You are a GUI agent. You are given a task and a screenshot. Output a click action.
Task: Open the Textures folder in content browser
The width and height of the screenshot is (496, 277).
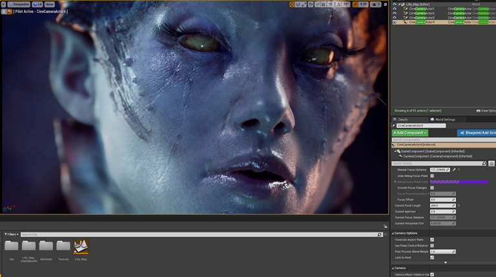pyautogui.click(x=63, y=246)
